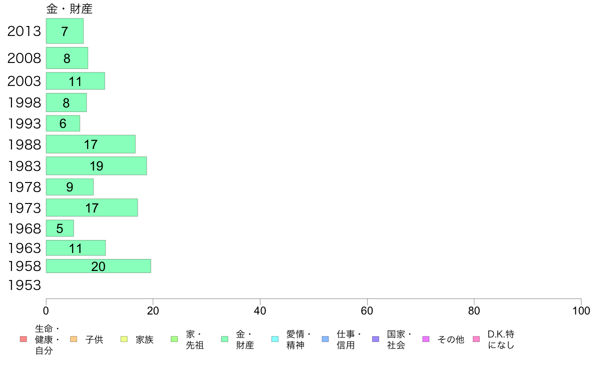Click the 家族 legend label text
Image resolution: width=595 pixels, height=368 pixels.
tap(145, 339)
